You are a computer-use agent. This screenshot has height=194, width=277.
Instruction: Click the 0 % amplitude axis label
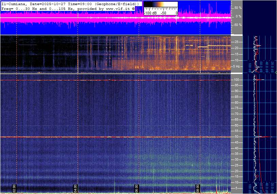coord(239,16)
